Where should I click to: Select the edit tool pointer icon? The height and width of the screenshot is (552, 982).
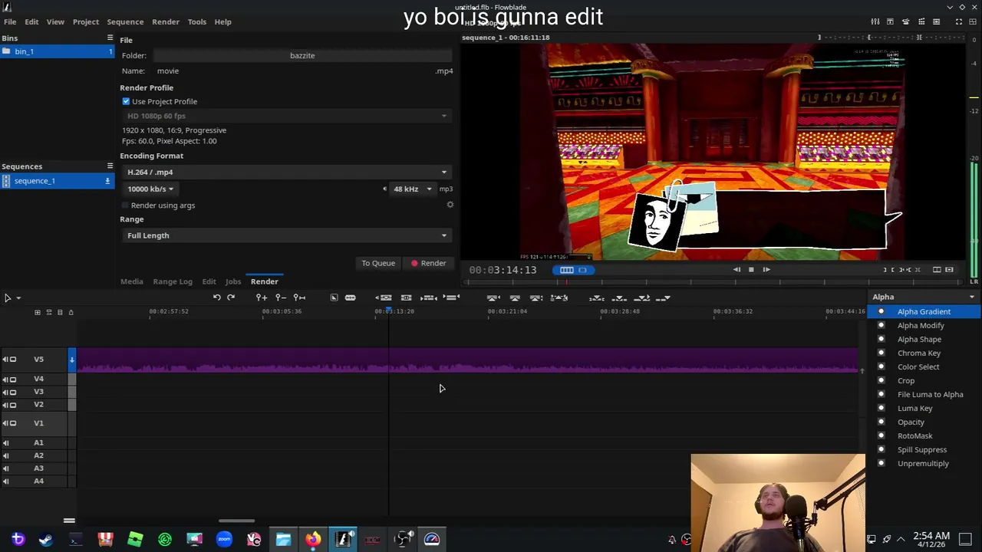(x=8, y=297)
